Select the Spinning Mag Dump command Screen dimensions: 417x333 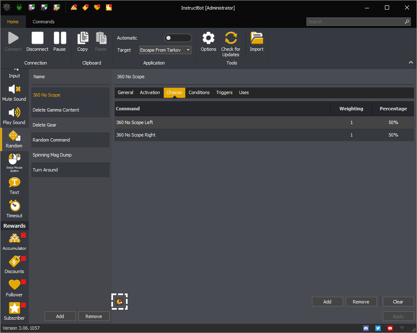70,155
